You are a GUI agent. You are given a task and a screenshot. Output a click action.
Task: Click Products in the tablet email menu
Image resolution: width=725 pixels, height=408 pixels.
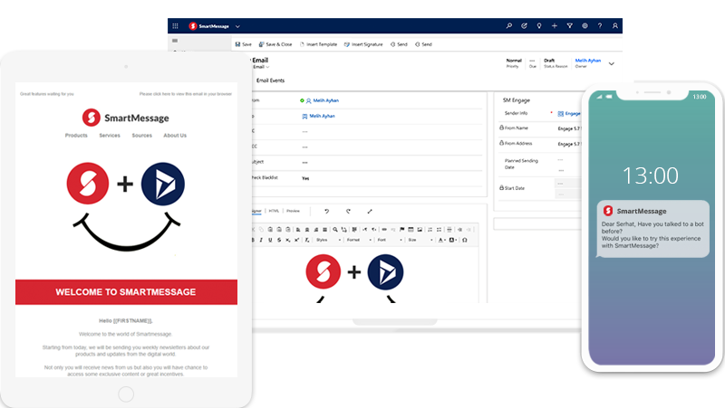tap(76, 135)
